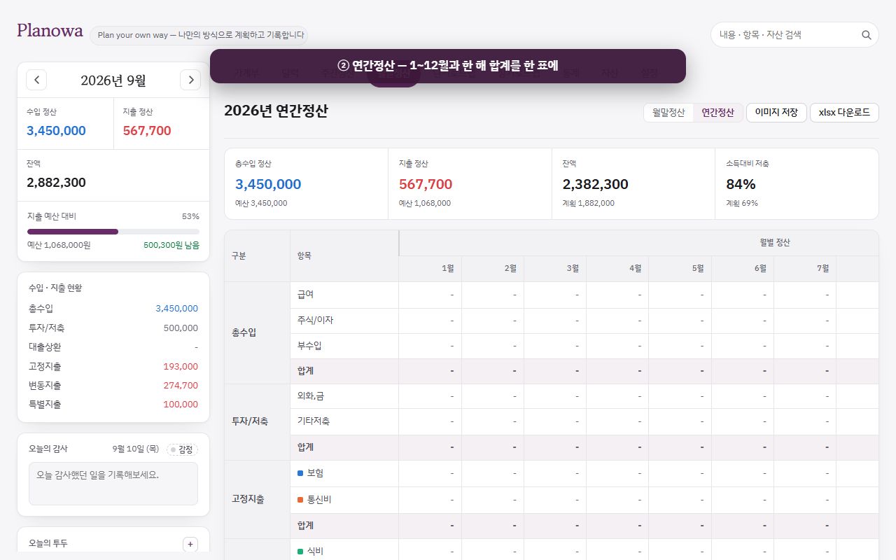
Task: Click the 이미지 저장 button
Action: click(x=776, y=113)
